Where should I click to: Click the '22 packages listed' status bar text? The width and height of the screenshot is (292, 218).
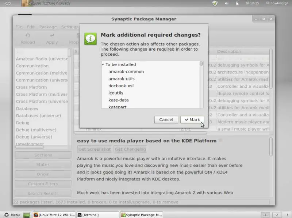coord(96,202)
